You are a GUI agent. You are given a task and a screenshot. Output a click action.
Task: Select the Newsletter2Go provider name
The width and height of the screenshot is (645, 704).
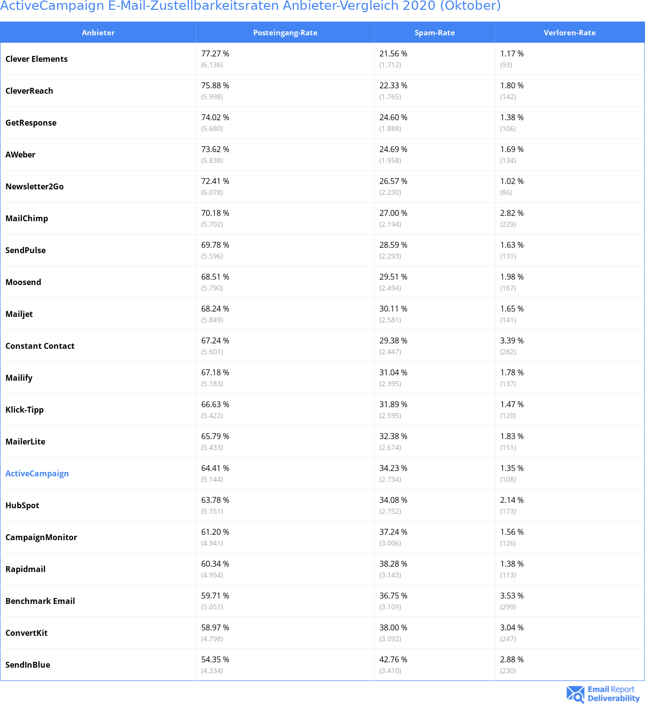[x=34, y=186]
